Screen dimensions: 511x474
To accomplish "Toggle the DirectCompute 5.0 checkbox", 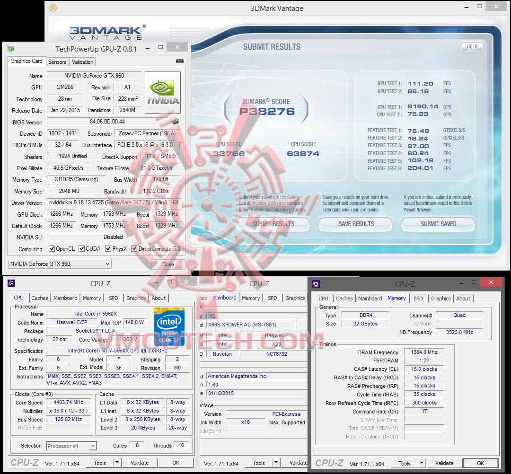I will tap(134, 248).
